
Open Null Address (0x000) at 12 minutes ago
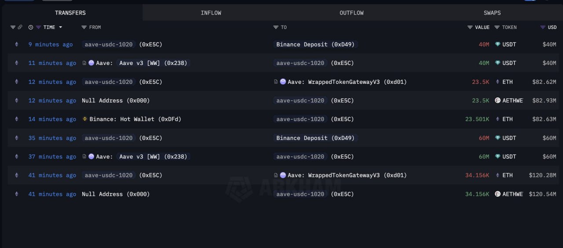(x=116, y=101)
